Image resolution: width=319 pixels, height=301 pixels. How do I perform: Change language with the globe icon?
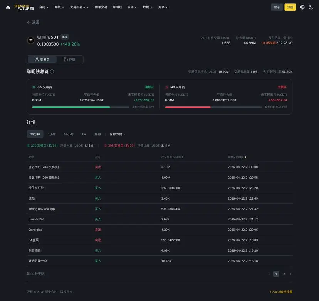[302, 7]
